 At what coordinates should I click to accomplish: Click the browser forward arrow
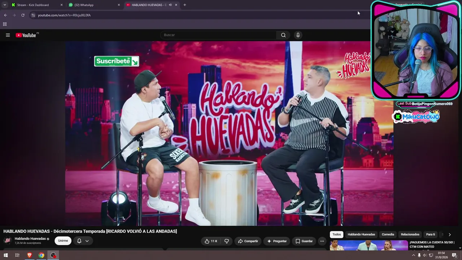coord(14,15)
